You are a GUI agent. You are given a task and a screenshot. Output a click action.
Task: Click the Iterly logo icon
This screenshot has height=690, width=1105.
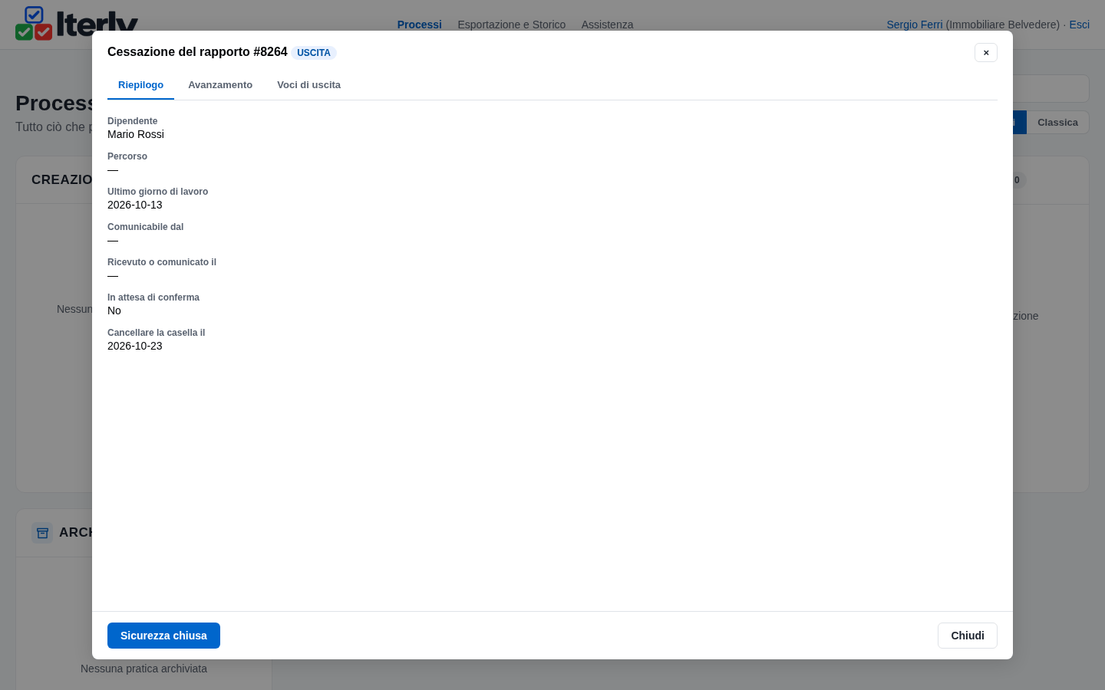point(34,23)
